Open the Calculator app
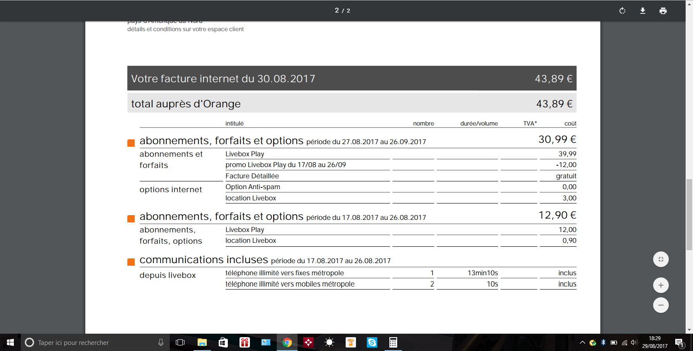 [393, 342]
